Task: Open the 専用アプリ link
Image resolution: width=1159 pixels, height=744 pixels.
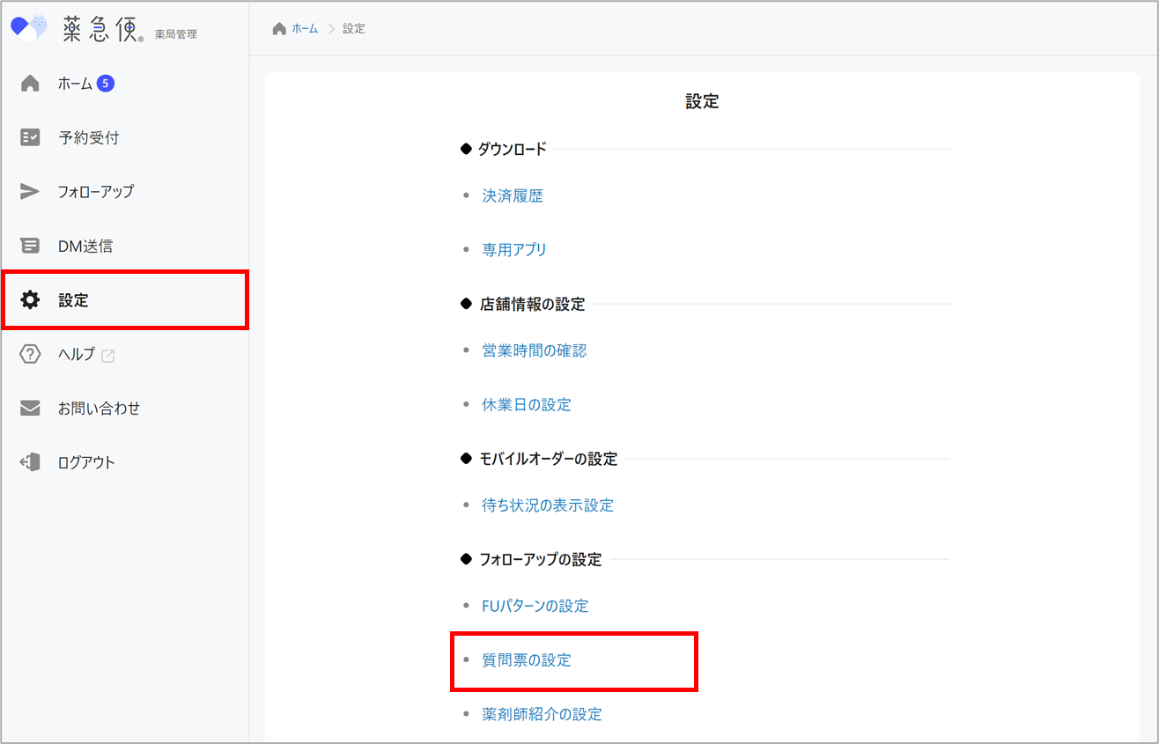Action: pos(514,250)
